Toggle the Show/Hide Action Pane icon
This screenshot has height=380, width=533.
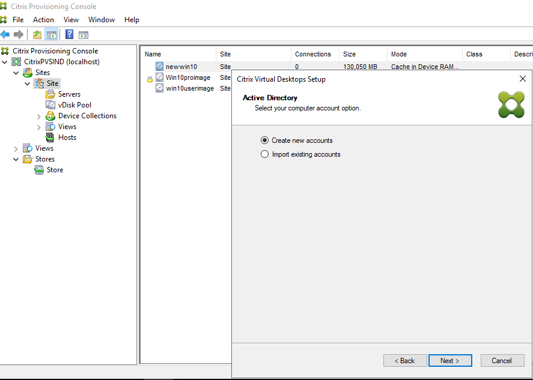coord(84,35)
